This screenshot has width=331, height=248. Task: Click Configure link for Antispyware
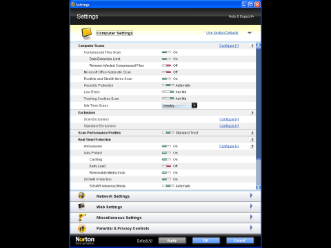point(229,146)
